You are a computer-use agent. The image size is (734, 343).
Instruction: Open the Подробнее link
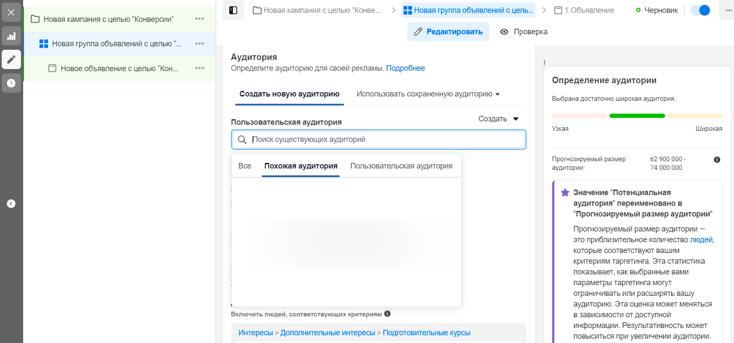(x=405, y=68)
